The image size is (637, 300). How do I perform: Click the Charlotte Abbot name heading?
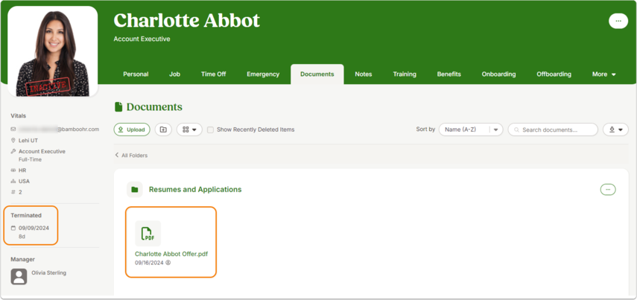[186, 20]
